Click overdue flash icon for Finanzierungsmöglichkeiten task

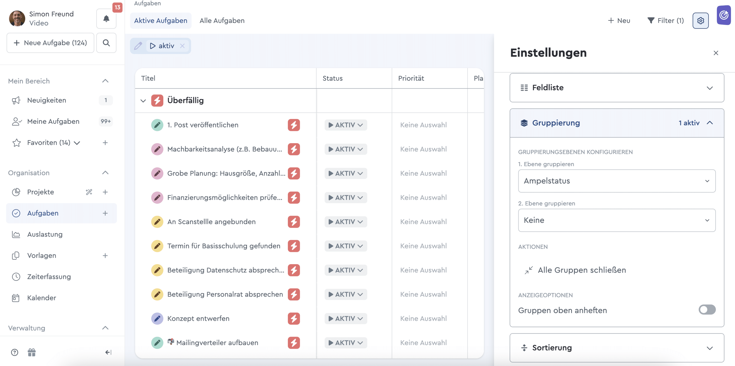click(293, 197)
